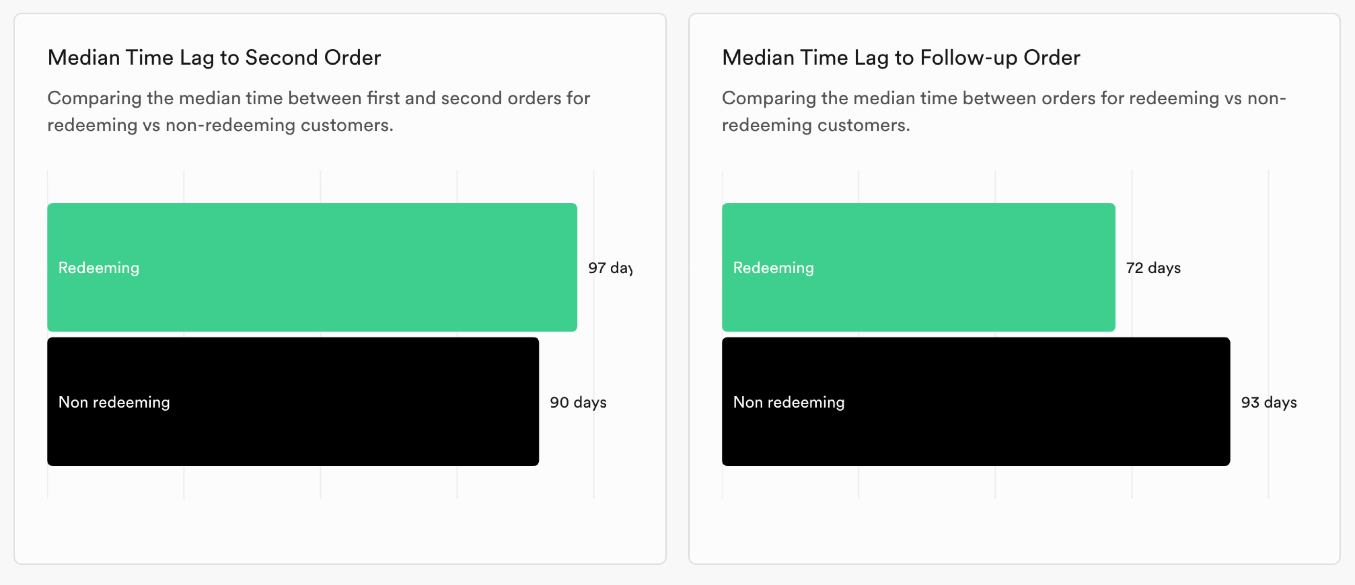The height and width of the screenshot is (585, 1355).
Task: Select the 'Median Time Lag to Follow-up Order' title
Action: (901, 58)
